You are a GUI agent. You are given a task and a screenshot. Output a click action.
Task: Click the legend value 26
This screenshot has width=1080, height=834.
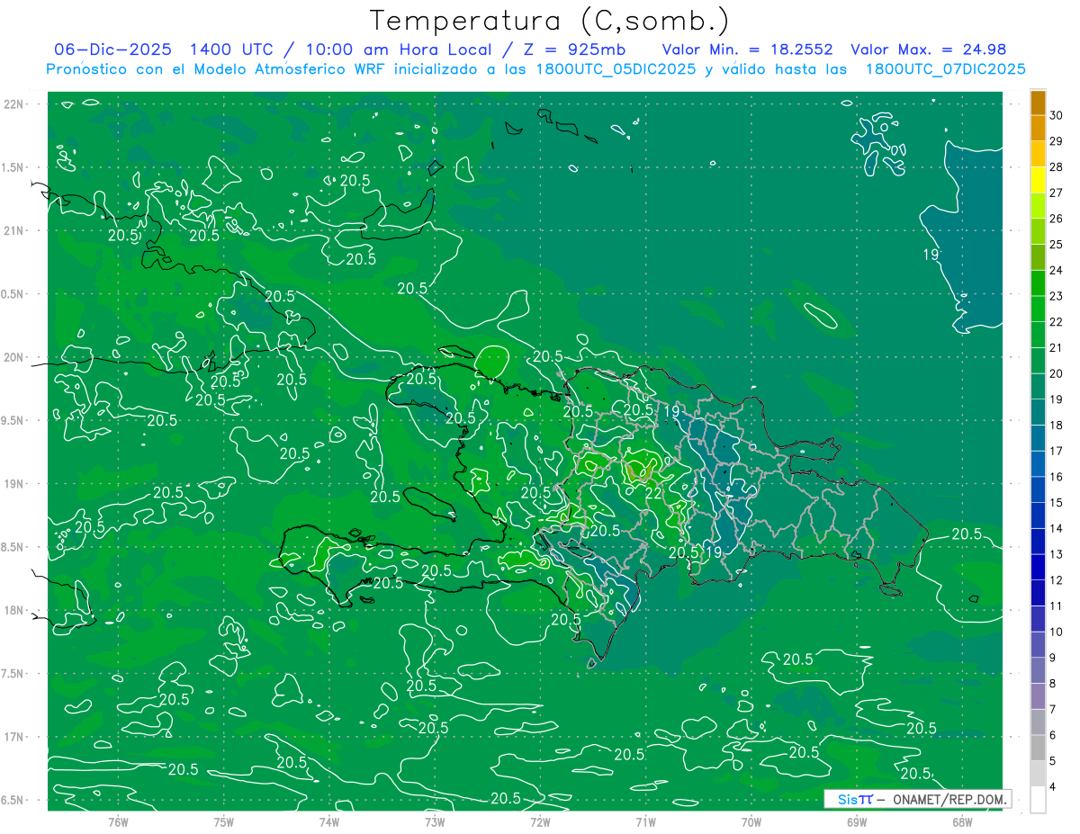point(1057,219)
